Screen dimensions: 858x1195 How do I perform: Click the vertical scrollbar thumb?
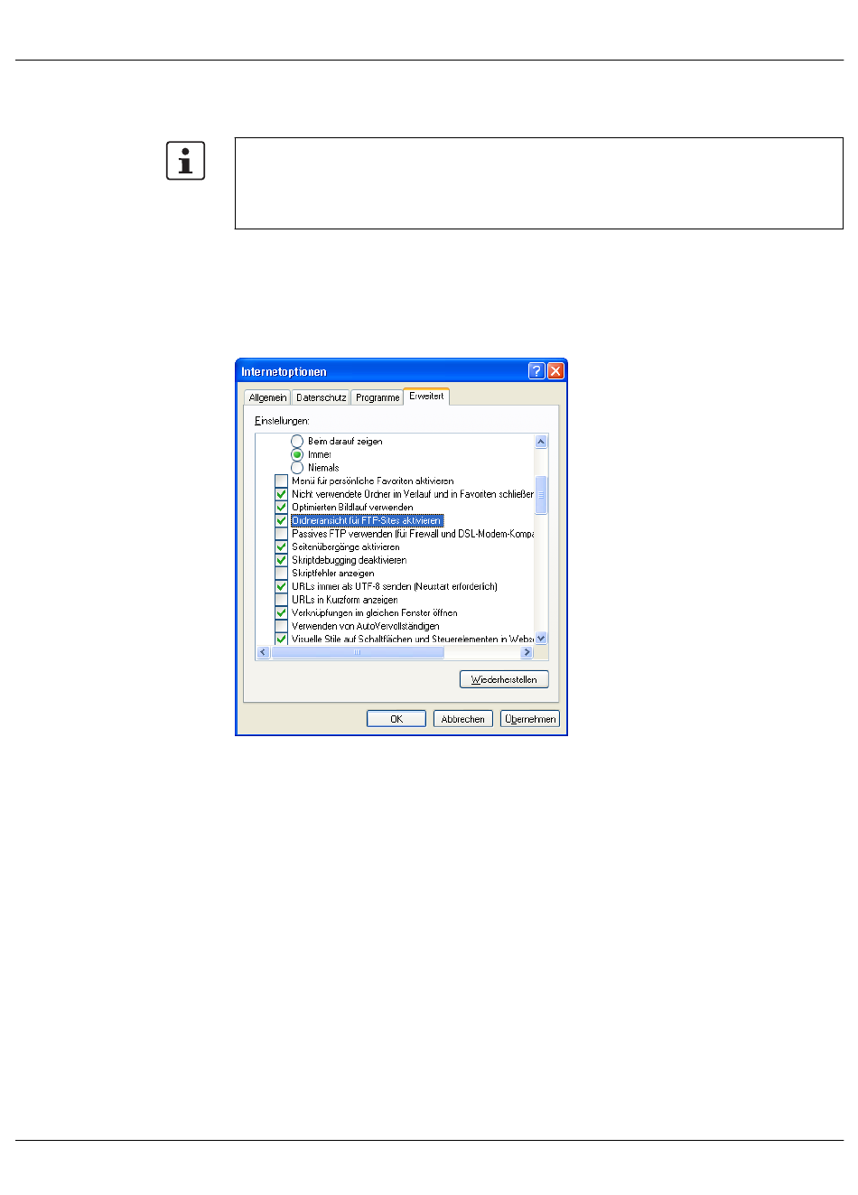tap(541, 495)
